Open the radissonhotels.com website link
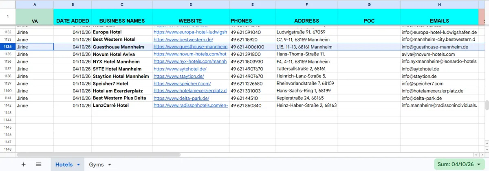The image size is (489, 171). tap(191, 105)
